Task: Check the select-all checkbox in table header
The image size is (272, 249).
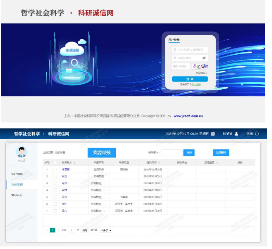Action: pos(55,163)
